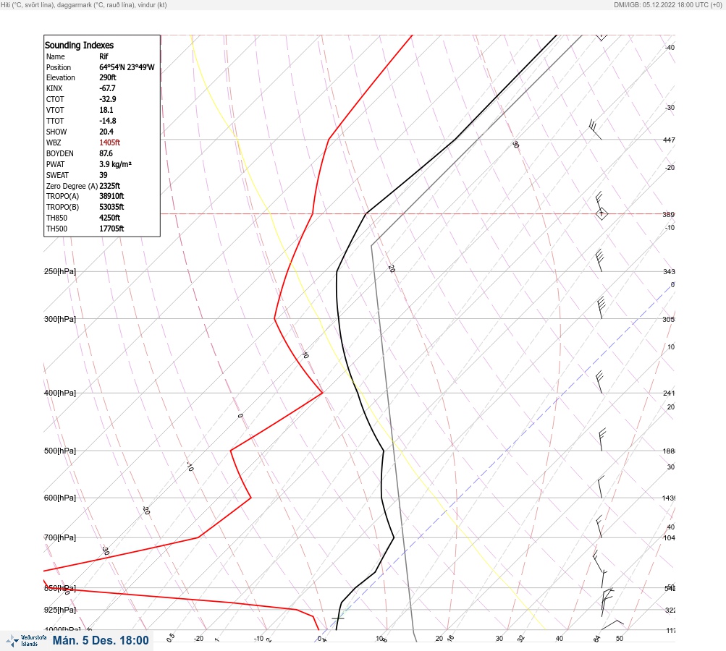The height and width of the screenshot is (651, 726).
Task: Click the 389 label by the dashed line
Action: [x=669, y=215]
